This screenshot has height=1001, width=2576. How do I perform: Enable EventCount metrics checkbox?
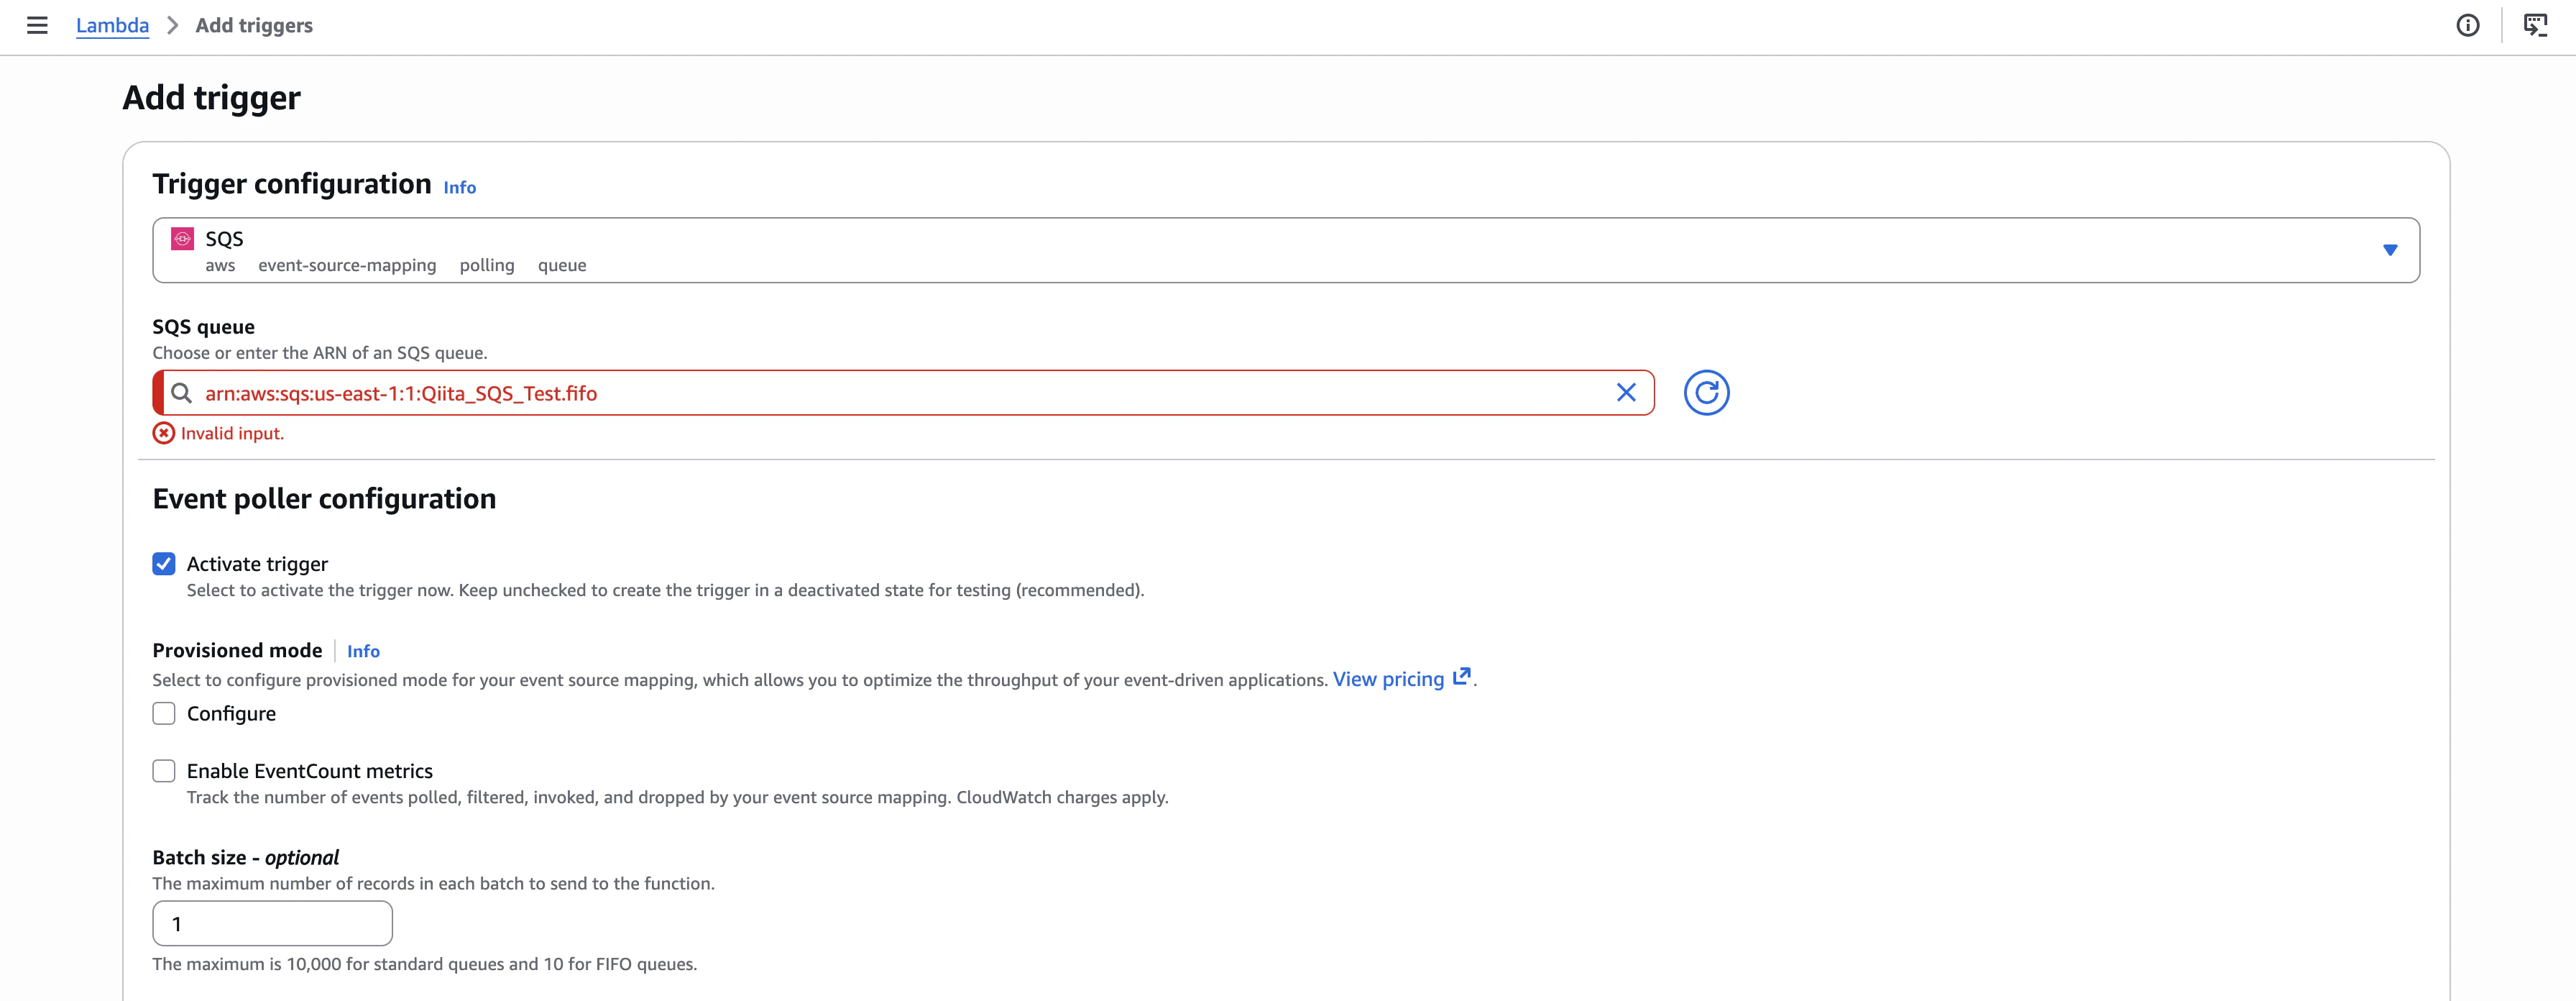click(164, 771)
